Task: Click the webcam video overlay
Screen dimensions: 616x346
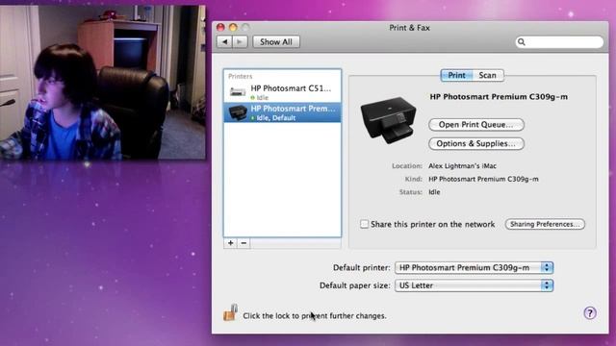Action: [x=103, y=83]
